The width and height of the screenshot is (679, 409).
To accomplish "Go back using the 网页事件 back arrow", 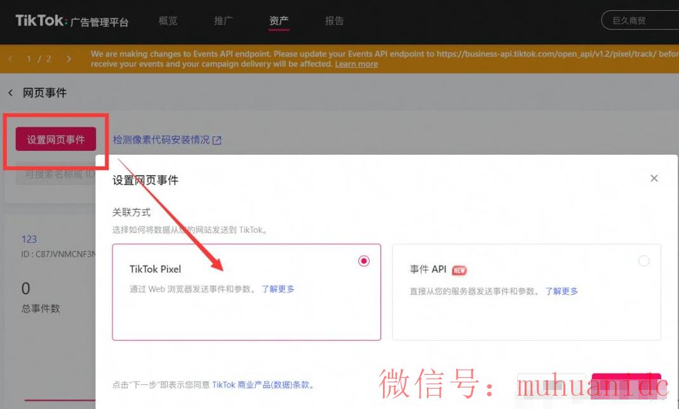I will [10, 93].
